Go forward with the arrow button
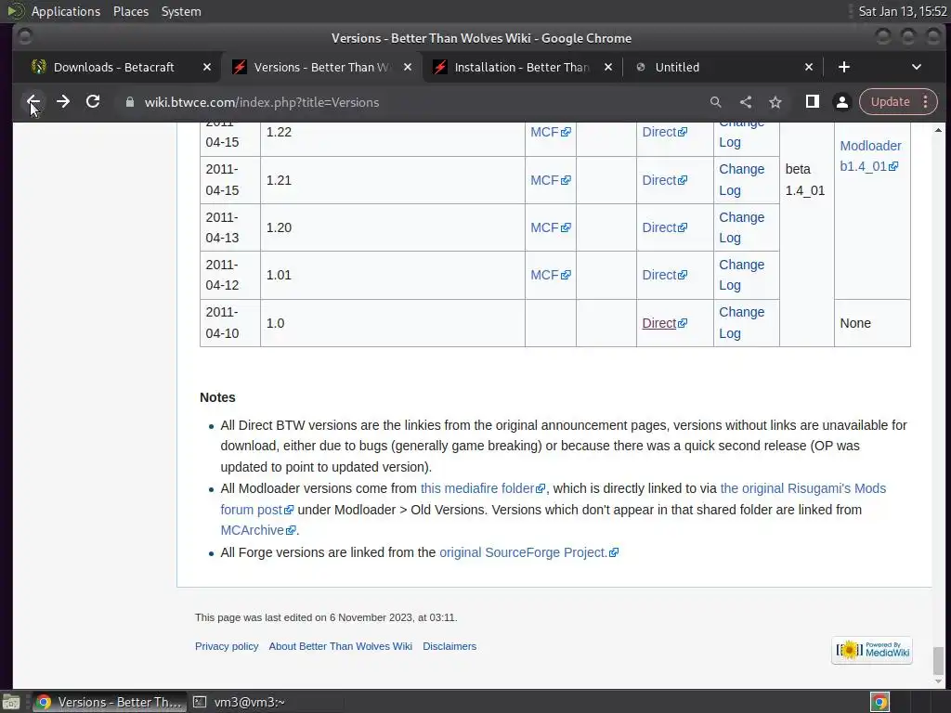Viewport: 951px width, 713px height. pyautogui.click(x=63, y=102)
